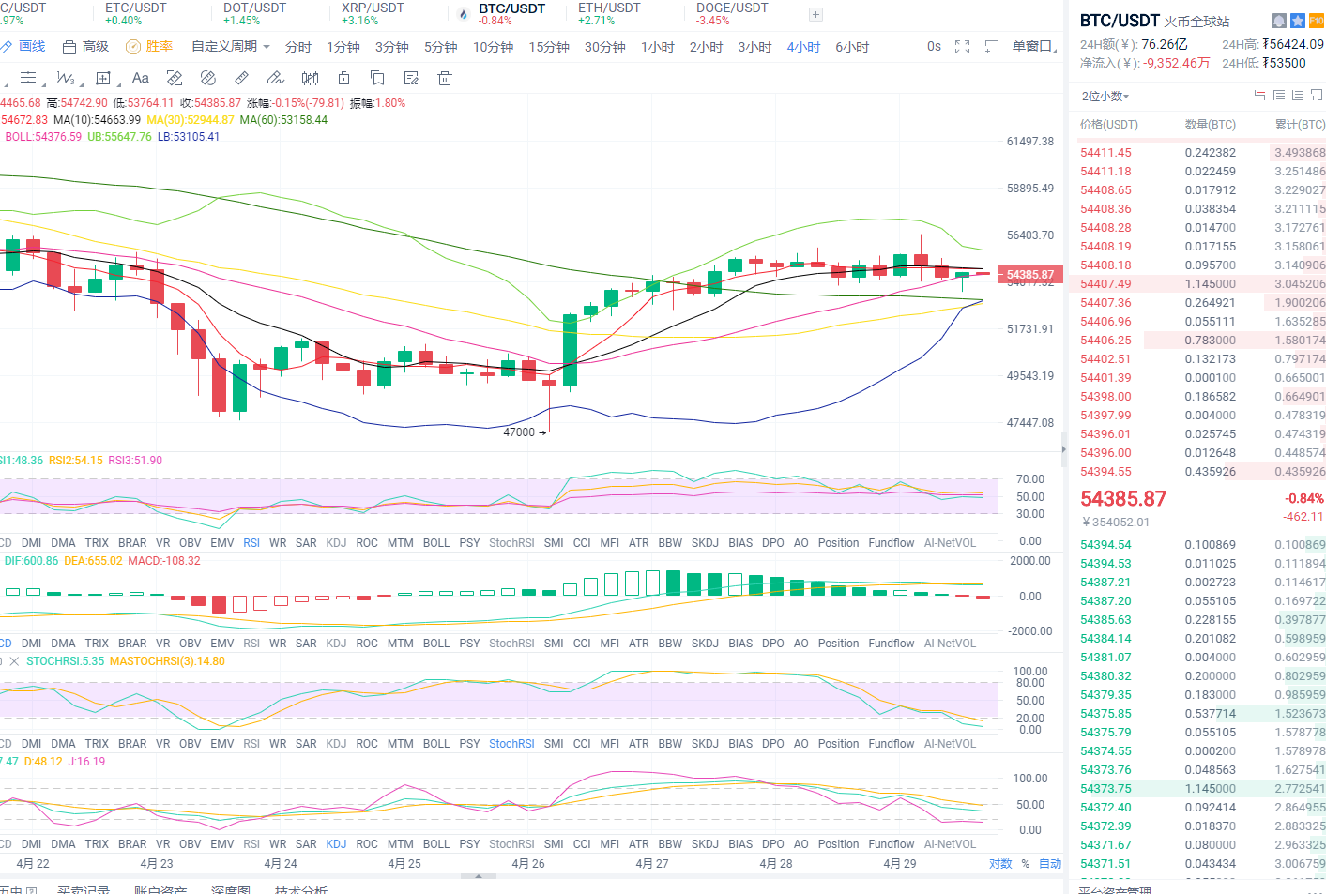Select the text annotation (Aa) tool
Viewport: 1326px width, 894px height.
point(141,79)
